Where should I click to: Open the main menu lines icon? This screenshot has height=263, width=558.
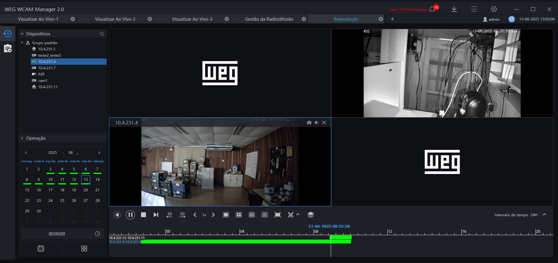pyautogui.click(x=474, y=9)
